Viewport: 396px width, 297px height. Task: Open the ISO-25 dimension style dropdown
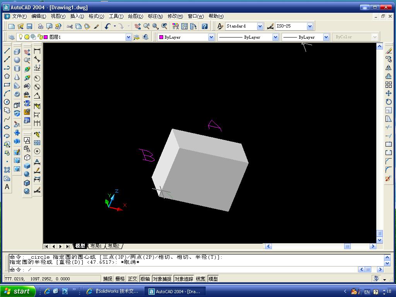(x=310, y=26)
